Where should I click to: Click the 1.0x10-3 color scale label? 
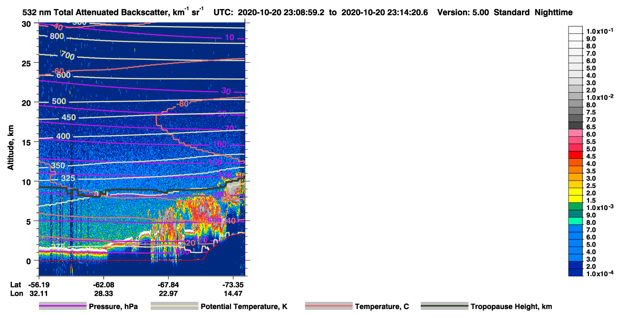click(x=600, y=208)
